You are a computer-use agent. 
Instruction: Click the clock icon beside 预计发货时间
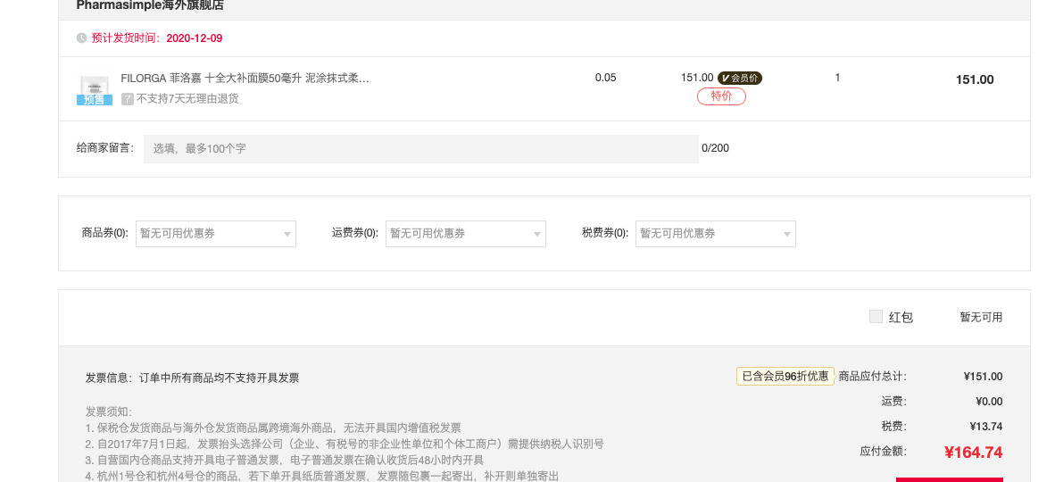[x=81, y=38]
